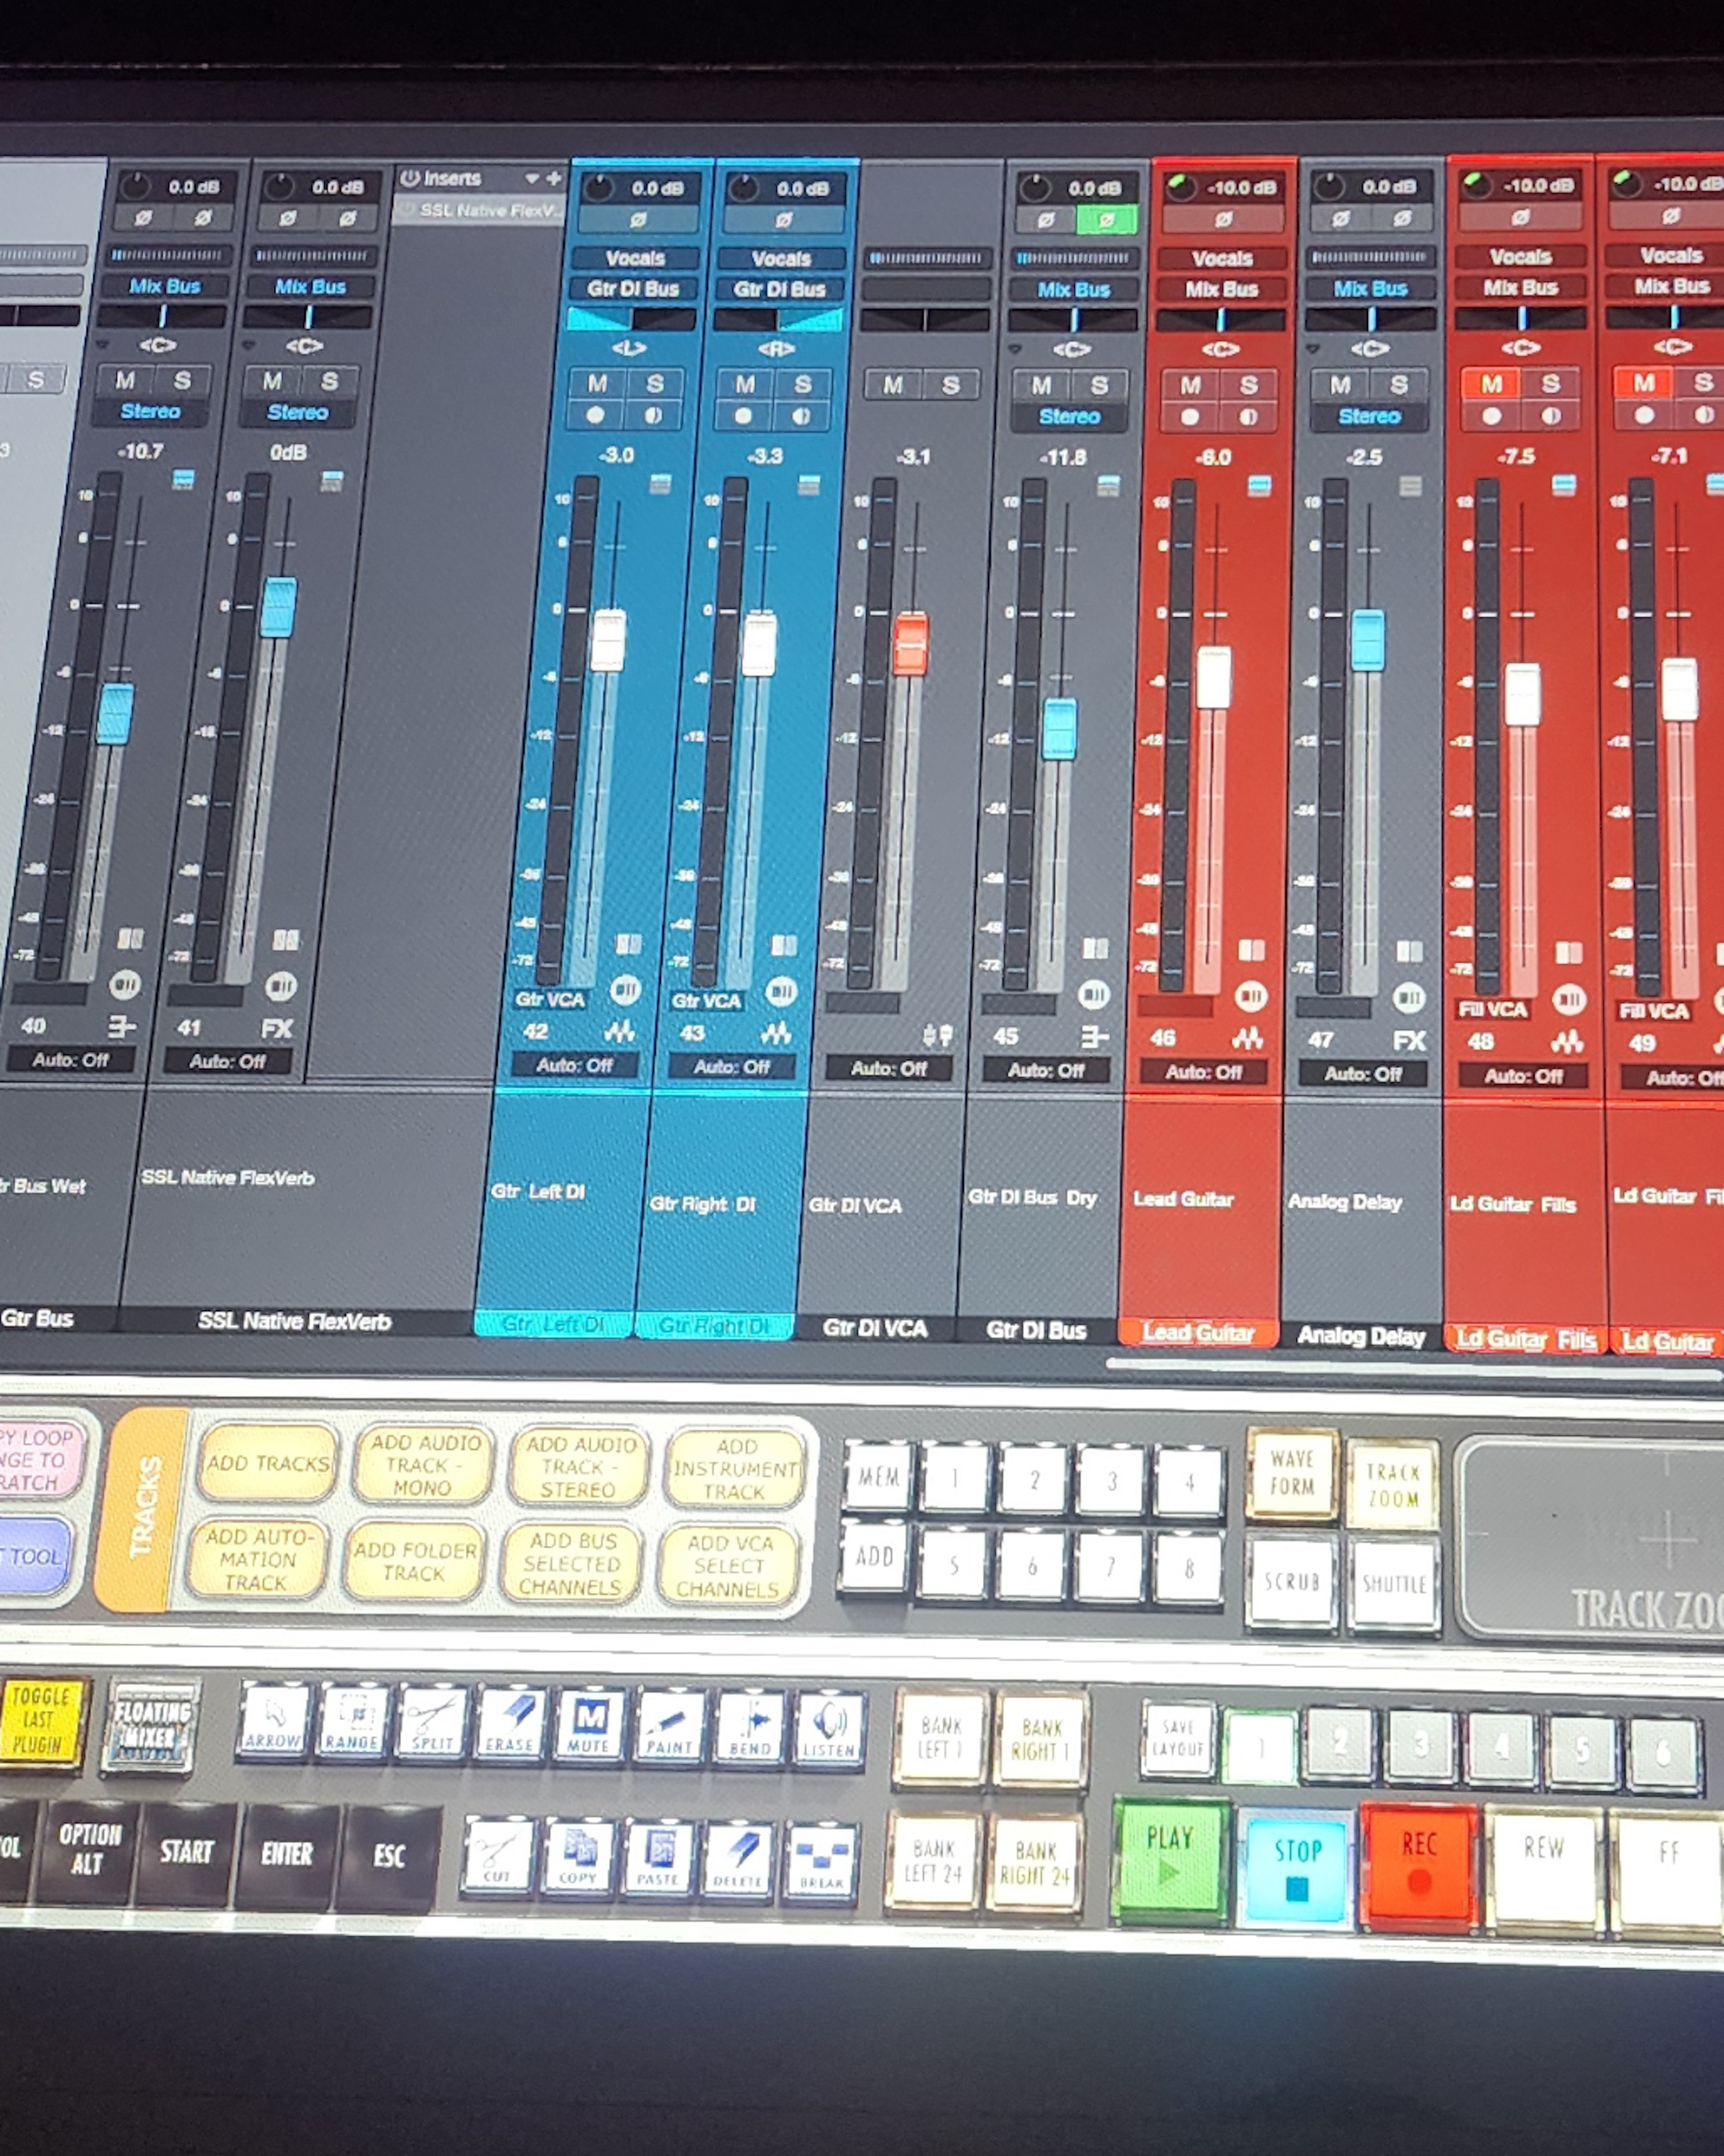The image size is (1724, 2156).
Task: Select the Erase tool icon
Action: point(511,1723)
